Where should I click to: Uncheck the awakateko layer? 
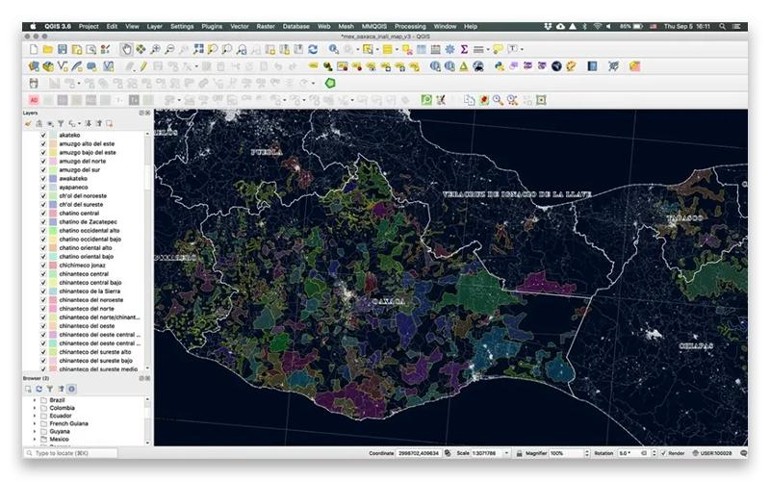click(43, 178)
